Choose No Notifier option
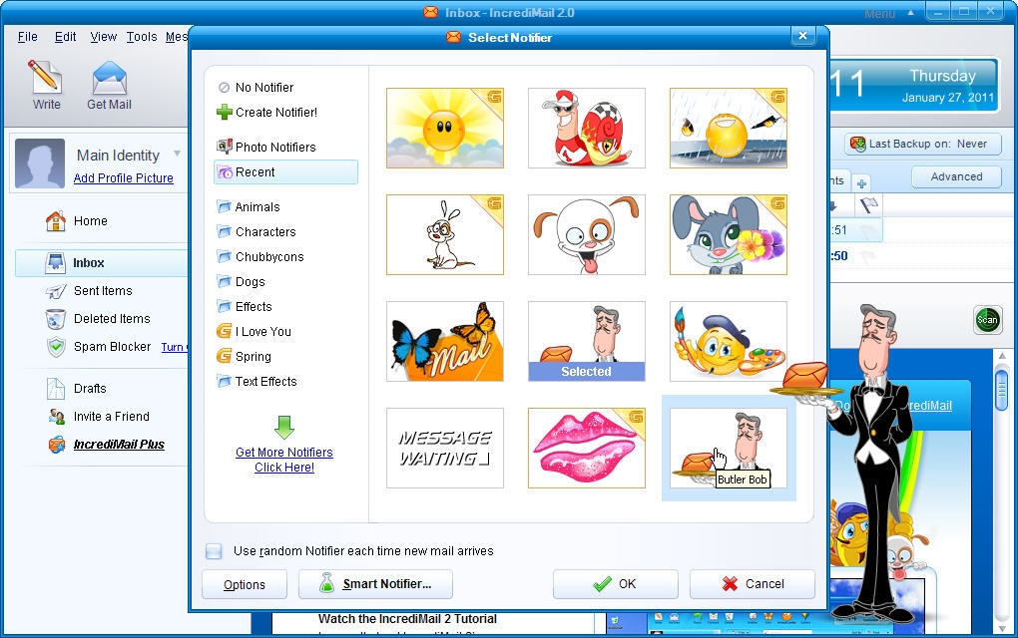 (x=256, y=88)
